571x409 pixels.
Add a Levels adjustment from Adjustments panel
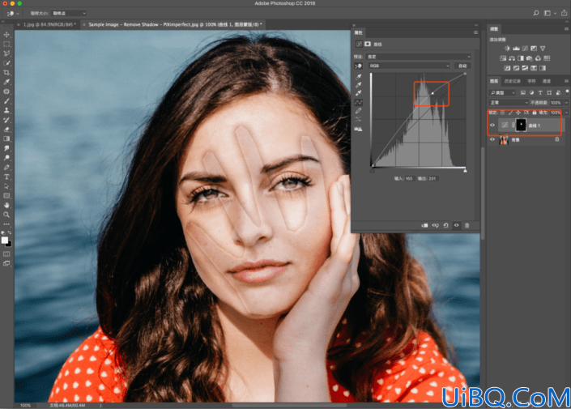[x=516, y=49]
